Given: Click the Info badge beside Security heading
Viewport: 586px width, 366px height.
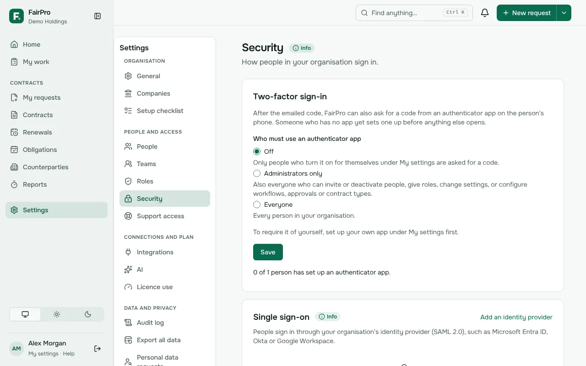Looking at the screenshot, I should [302, 48].
